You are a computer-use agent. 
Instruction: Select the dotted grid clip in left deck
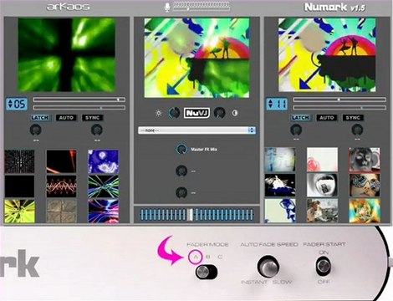pyautogui.click(x=19, y=161)
